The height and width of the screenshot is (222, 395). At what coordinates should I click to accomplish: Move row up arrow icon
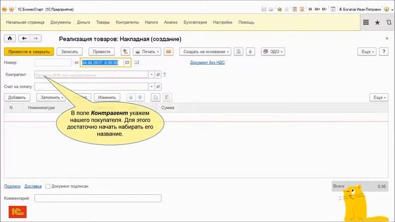coord(131,97)
